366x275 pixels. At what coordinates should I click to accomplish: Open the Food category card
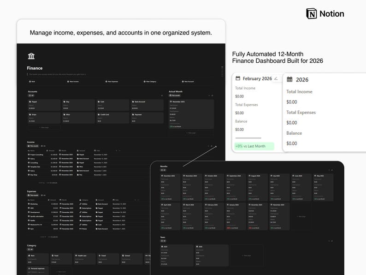pos(61,259)
